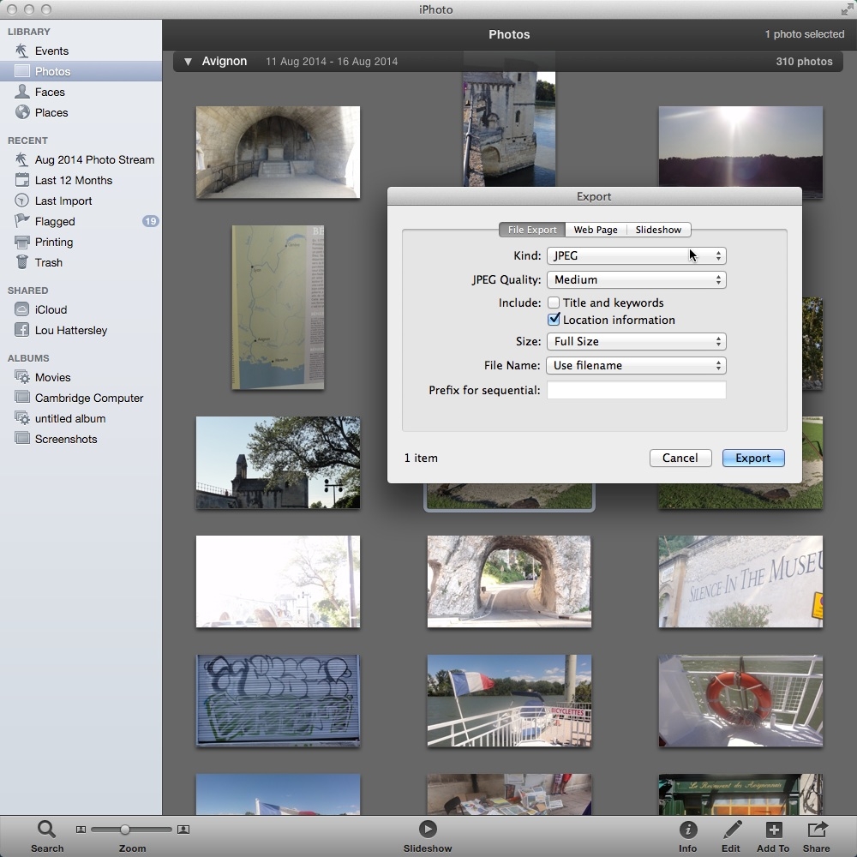
Task: Open Last Import clock icon
Action: tap(22, 201)
